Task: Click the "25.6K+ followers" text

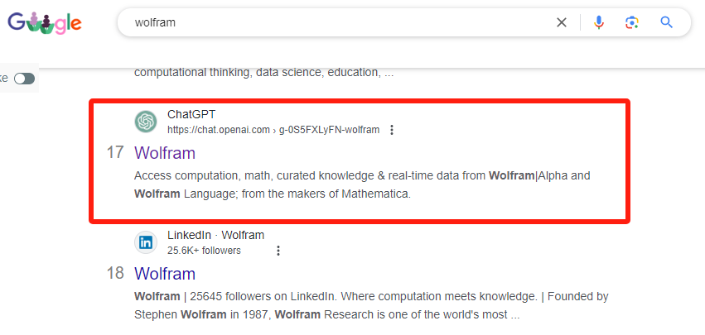Action: point(204,251)
